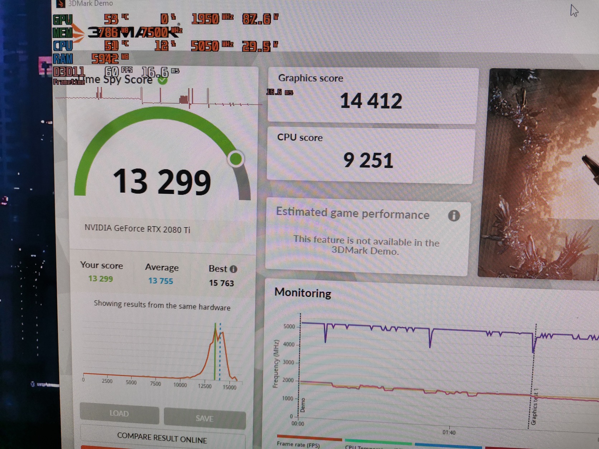
Task: Click the Estimated game performance heading
Action: point(353,213)
